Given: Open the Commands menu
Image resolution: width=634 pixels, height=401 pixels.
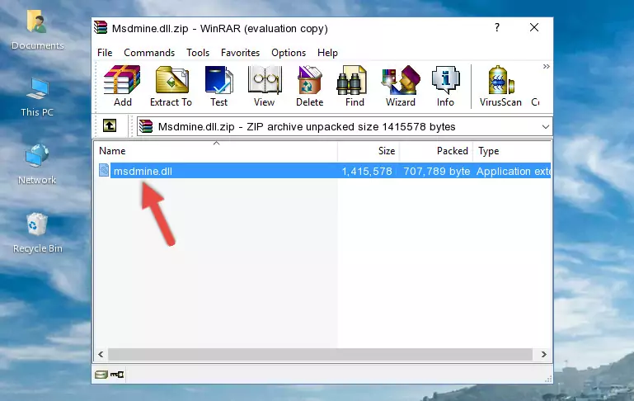Looking at the screenshot, I should coord(149,53).
